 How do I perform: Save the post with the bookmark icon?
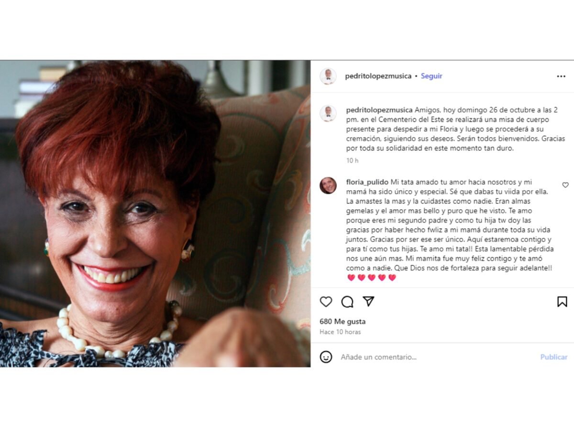[x=562, y=301]
